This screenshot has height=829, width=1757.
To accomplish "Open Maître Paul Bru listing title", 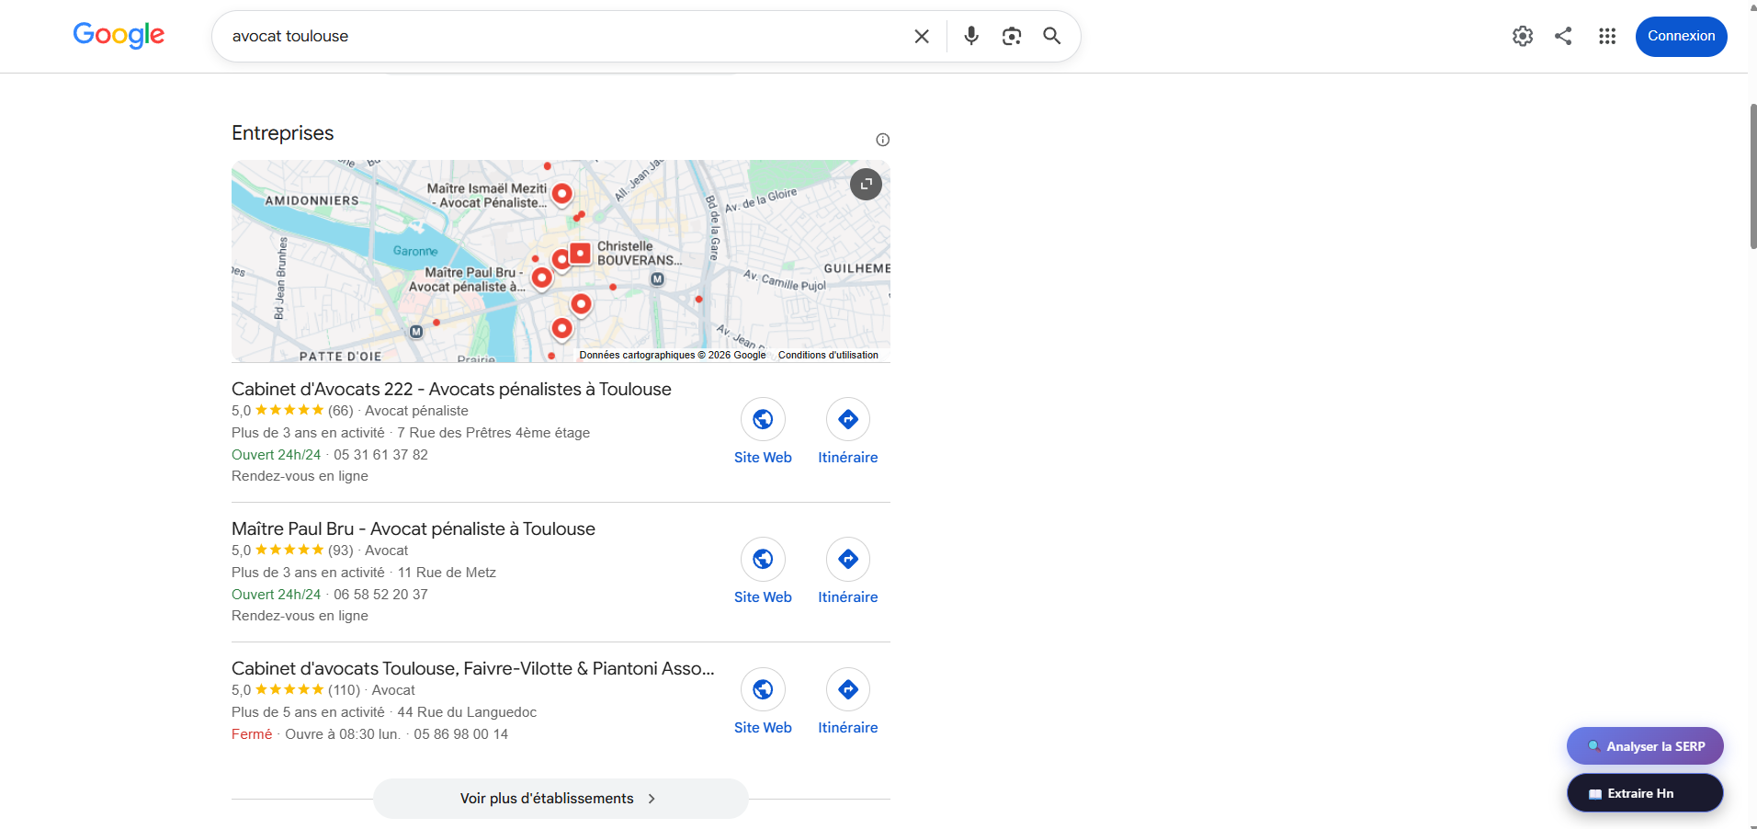I will tap(414, 528).
